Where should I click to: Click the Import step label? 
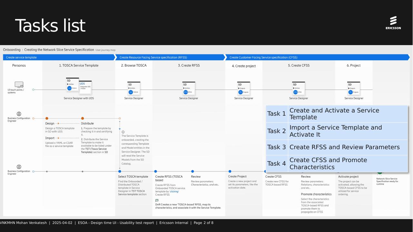point(50,138)
